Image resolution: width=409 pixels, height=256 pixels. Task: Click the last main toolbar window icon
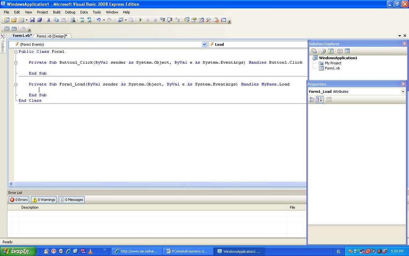pyautogui.click(x=224, y=20)
